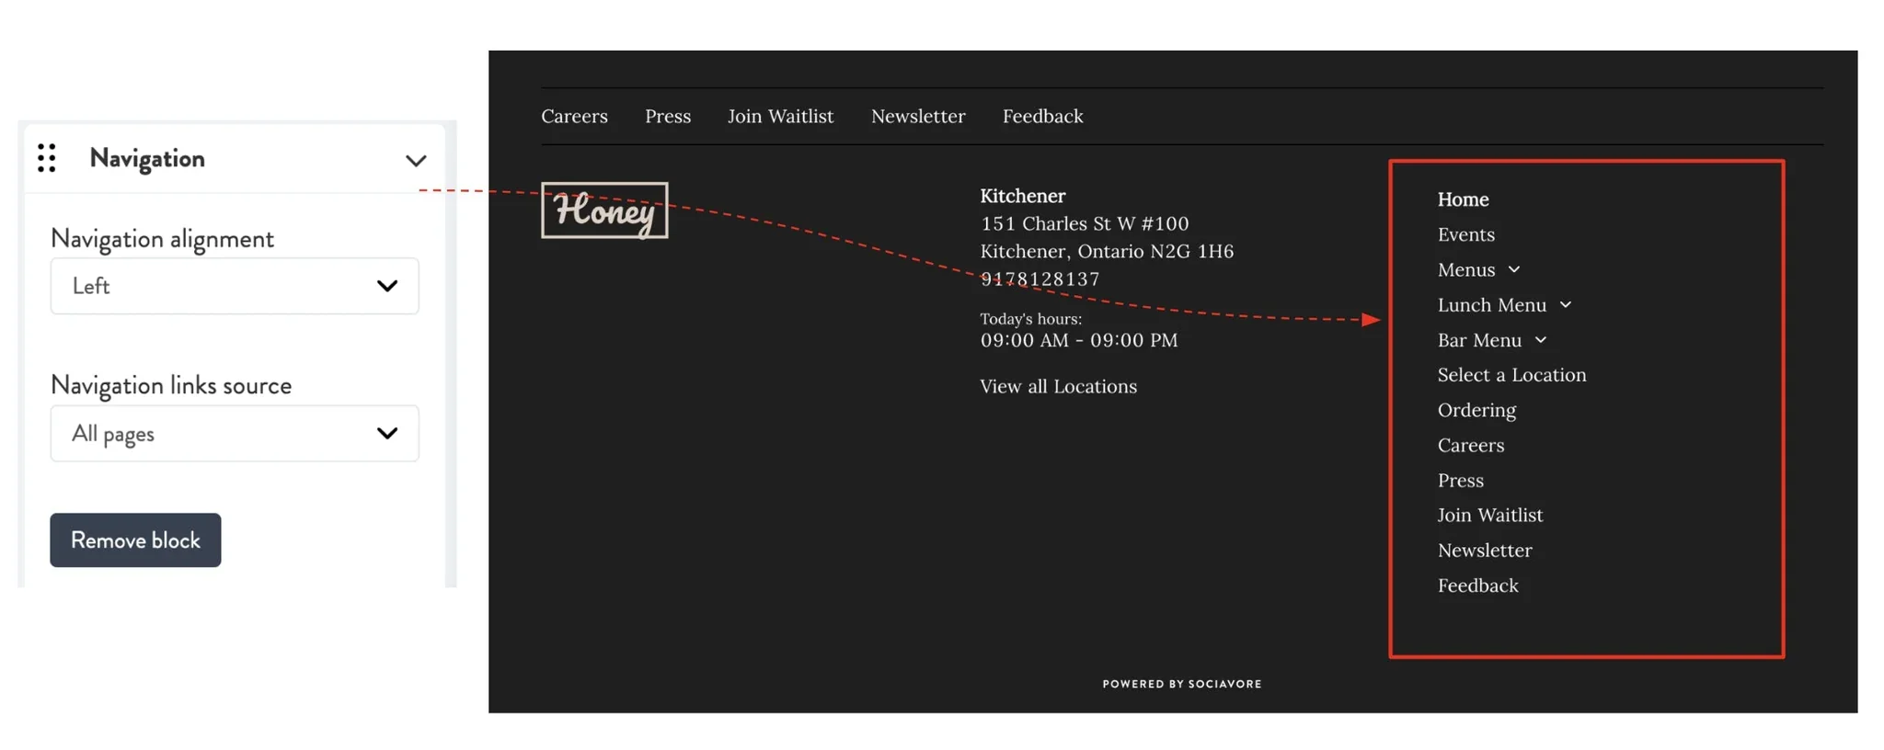Click the Today's hours label

(x=1031, y=319)
